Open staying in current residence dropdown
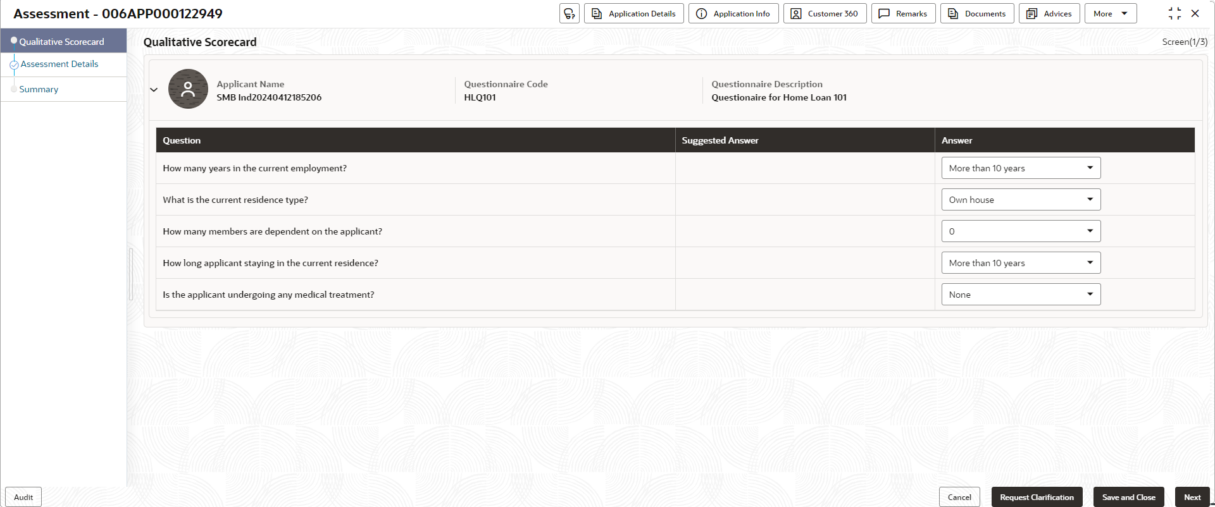 [1021, 263]
